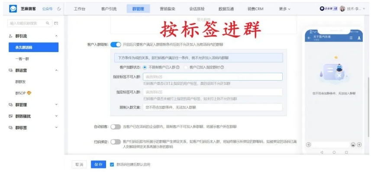Viewport: 371px width, 172px height.
Task: Click the search magnifier icon in sidebar
Action: (48, 23)
